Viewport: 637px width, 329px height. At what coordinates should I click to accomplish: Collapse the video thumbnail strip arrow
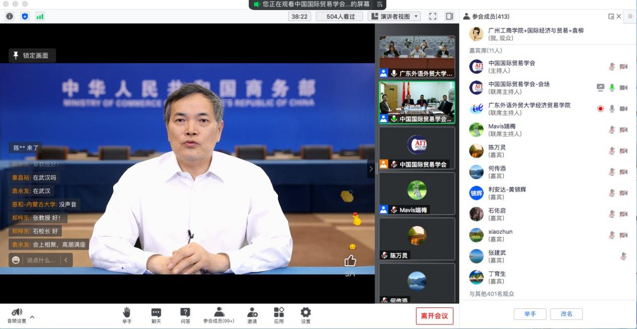coord(371,169)
